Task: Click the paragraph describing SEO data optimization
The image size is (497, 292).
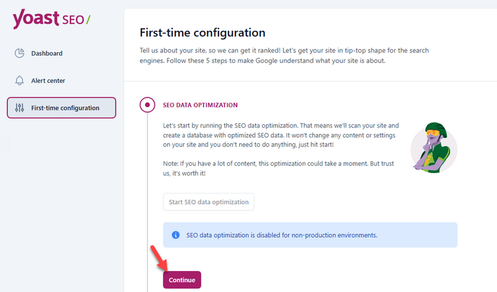Action: (x=281, y=135)
